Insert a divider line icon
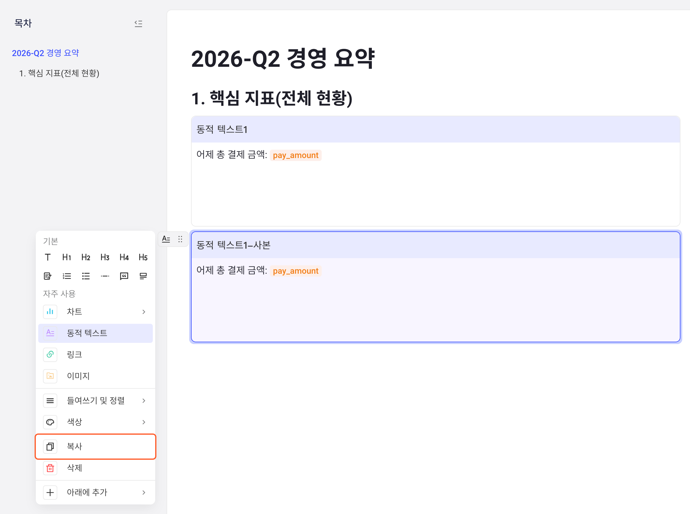Viewport: 690px width, 514px height. pos(105,276)
